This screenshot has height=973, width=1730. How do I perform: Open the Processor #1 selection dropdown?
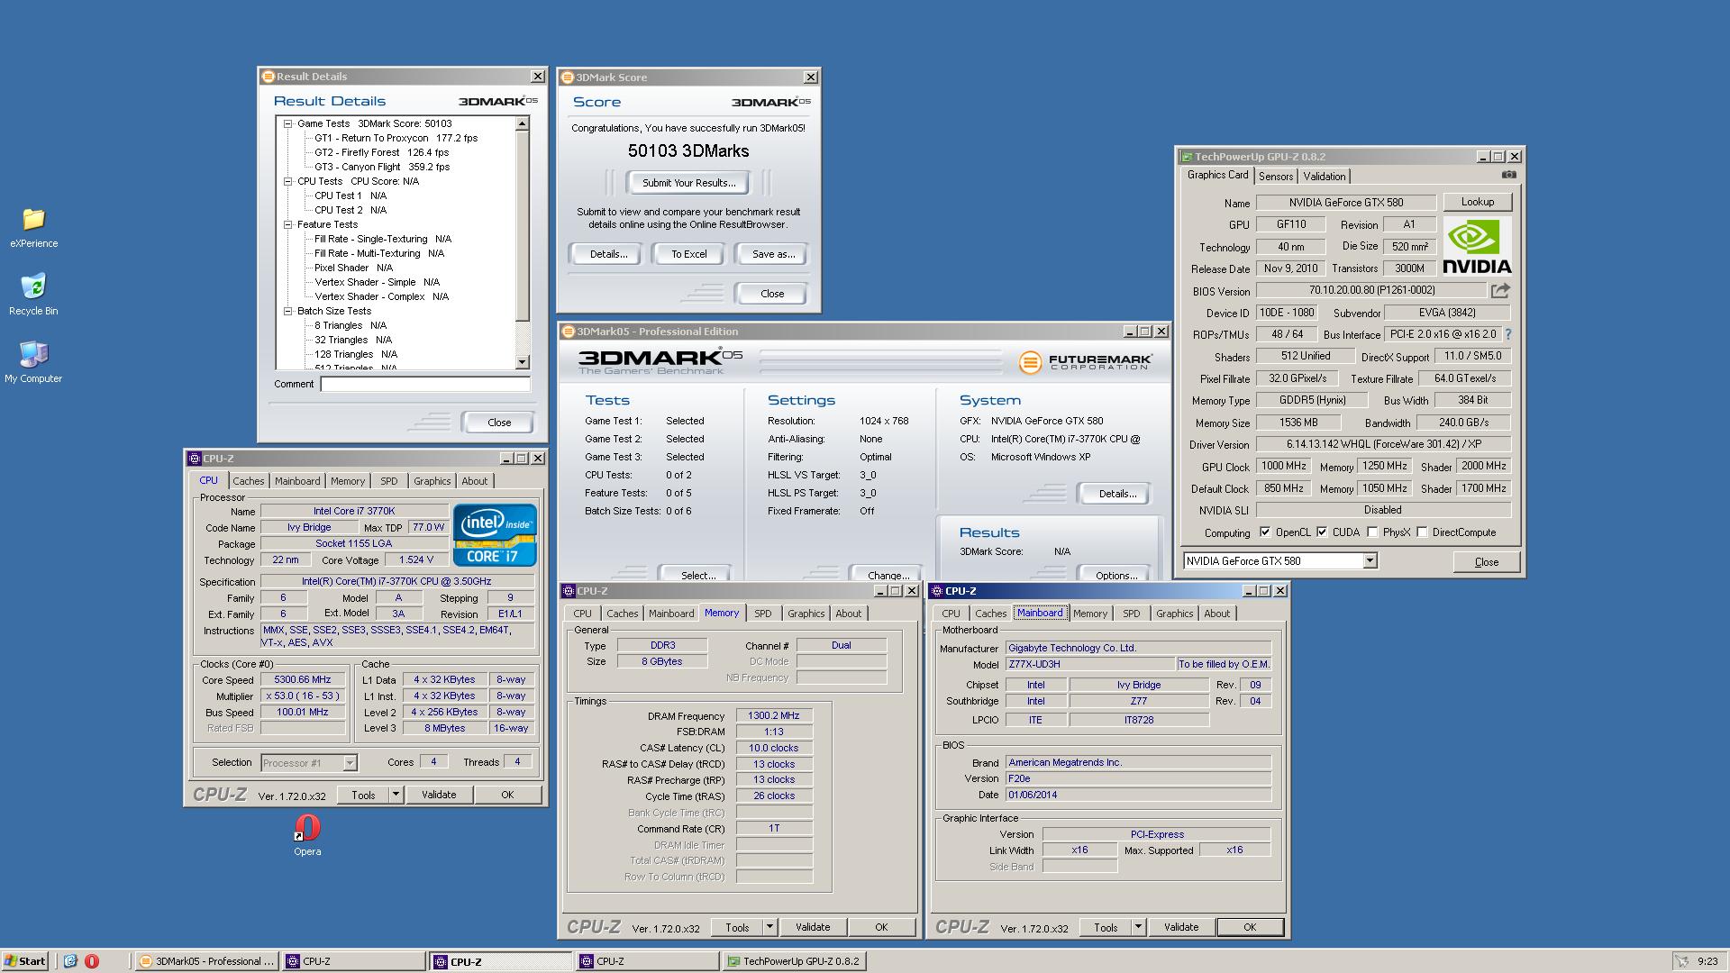coord(350,763)
